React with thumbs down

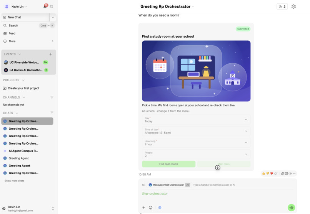(268, 173)
